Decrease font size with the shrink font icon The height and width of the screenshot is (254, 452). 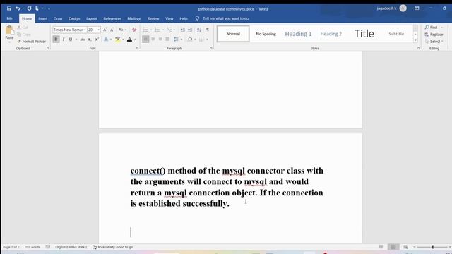coord(112,30)
